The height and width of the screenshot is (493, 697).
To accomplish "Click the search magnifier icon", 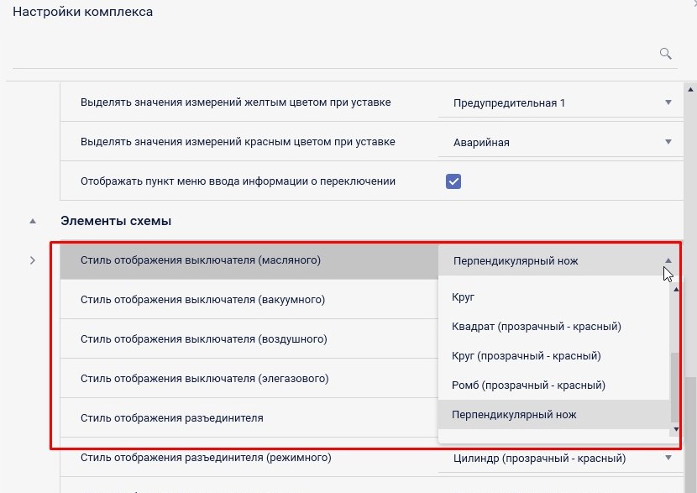I will point(666,54).
